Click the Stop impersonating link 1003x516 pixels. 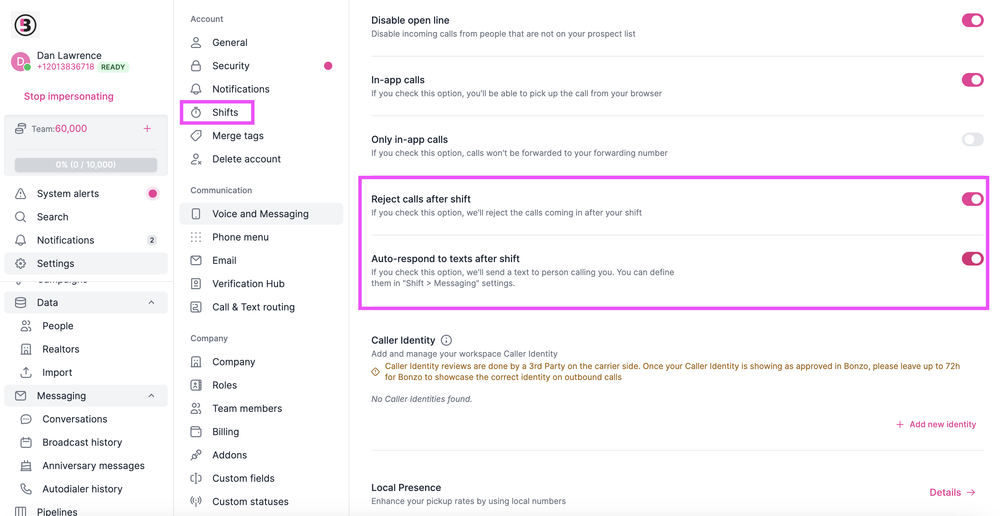click(69, 96)
